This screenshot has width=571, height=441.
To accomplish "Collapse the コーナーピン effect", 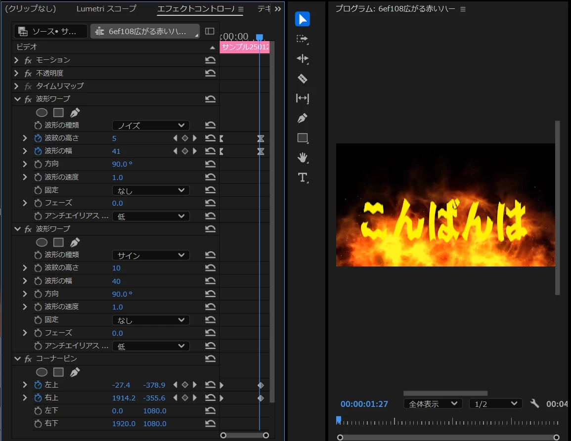I will click(17, 358).
